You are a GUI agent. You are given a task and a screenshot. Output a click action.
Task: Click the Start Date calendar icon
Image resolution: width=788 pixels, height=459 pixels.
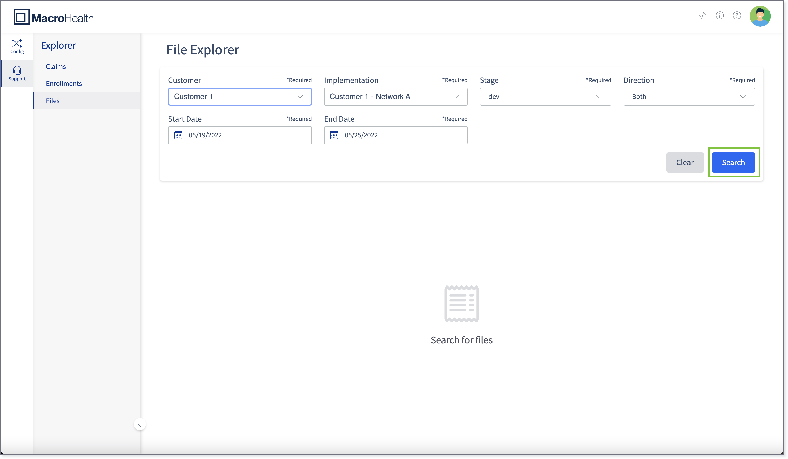(178, 135)
